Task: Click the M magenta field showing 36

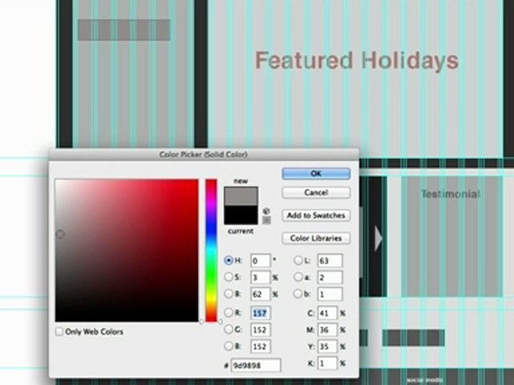Action: tap(327, 330)
